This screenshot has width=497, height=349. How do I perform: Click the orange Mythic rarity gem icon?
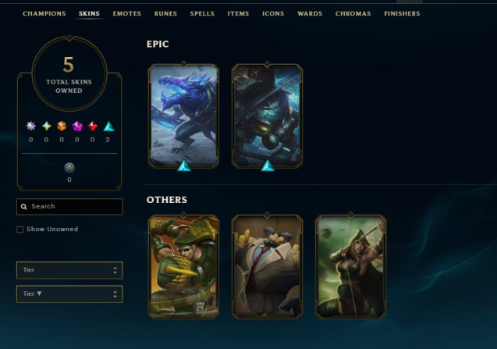[62, 126]
